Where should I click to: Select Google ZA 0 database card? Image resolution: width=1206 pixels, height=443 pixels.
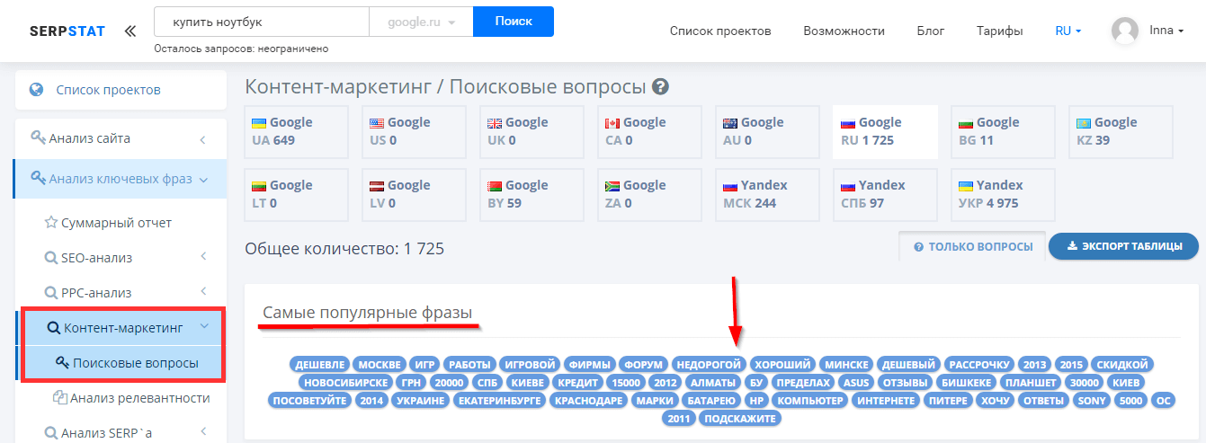[x=649, y=195]
